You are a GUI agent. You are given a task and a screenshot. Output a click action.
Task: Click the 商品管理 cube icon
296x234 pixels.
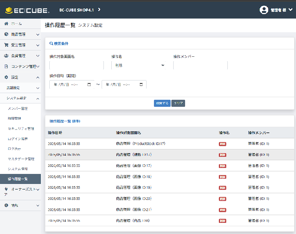click(x=6, y=34)
